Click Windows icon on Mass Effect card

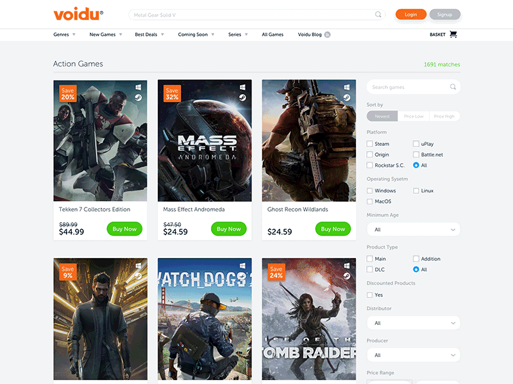pos(242,87)
